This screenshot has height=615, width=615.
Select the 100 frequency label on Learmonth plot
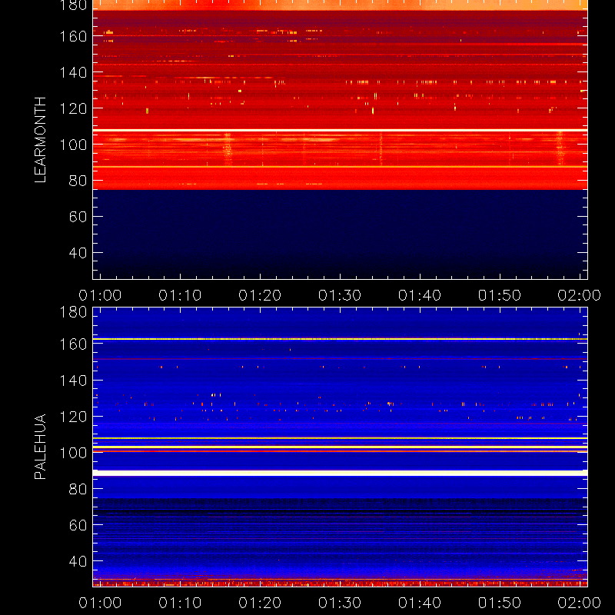[x=73, y=145]
